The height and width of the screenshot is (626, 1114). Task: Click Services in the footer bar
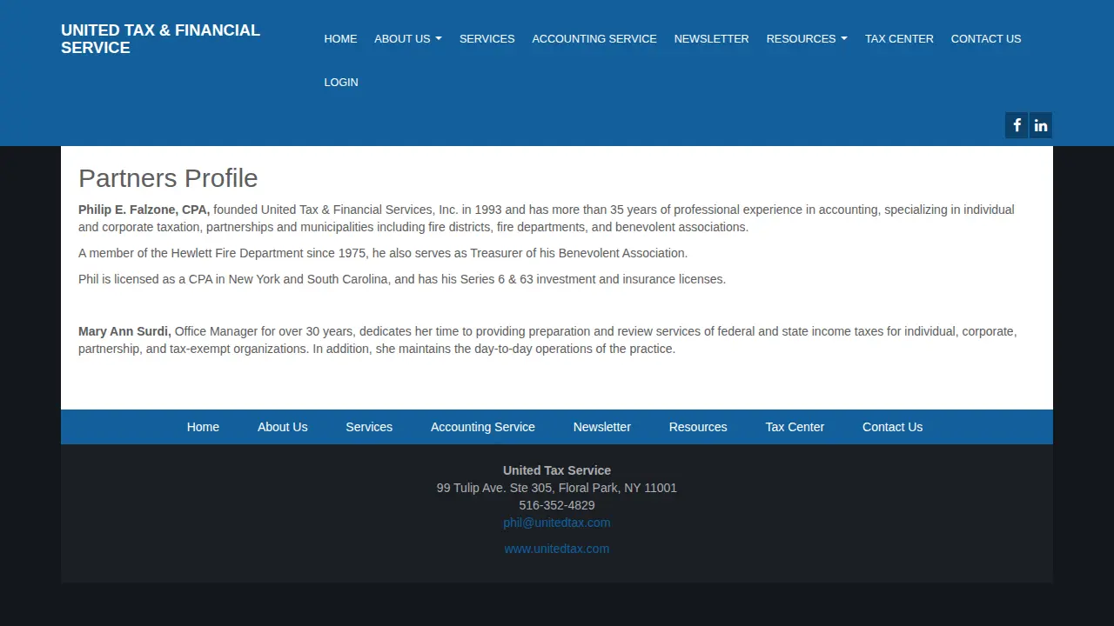point(369,427)
